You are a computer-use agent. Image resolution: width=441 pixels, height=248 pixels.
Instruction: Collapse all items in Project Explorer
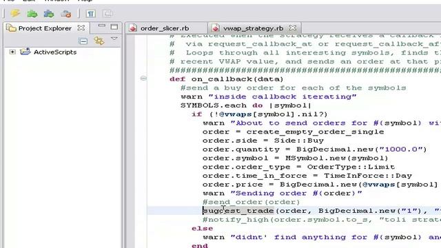pyautogui.click(x=83, y=41)
